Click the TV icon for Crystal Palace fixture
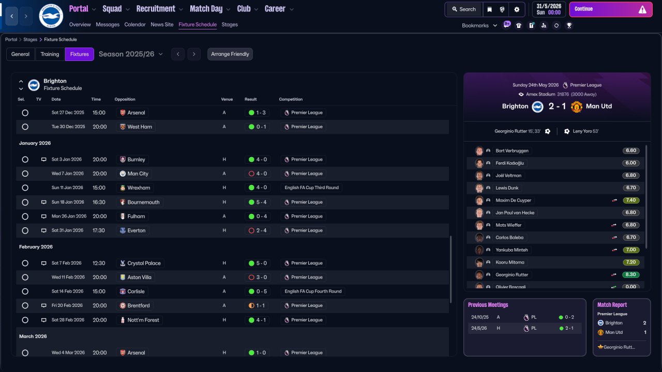The image size is (662, 372). pyautogui.click(x=44, y=263)
